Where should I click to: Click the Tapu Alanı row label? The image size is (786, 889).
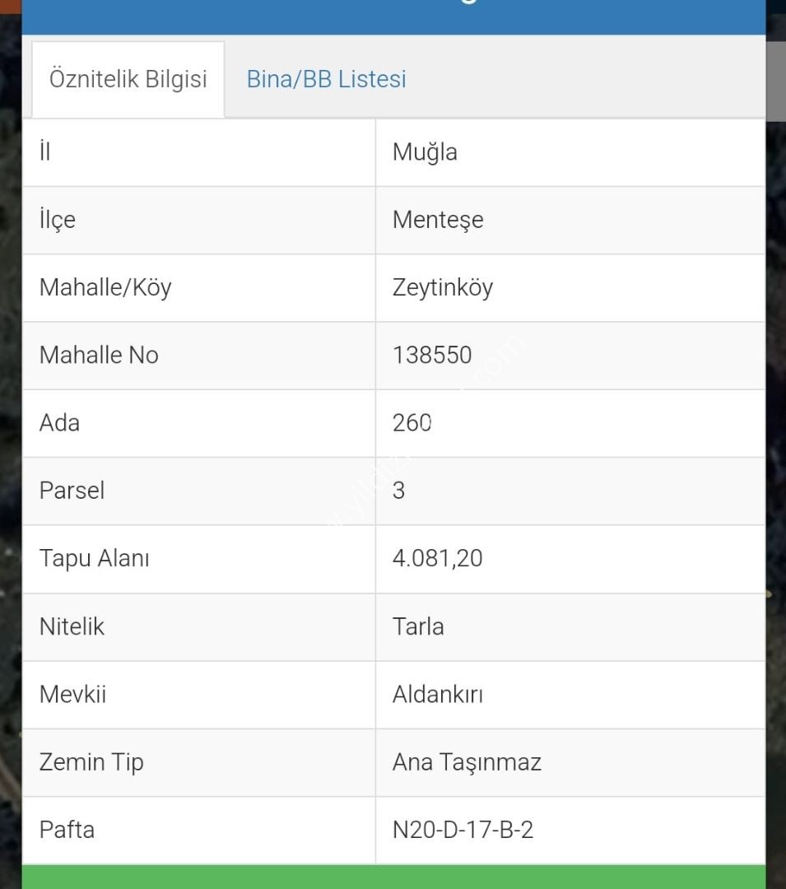94,558
